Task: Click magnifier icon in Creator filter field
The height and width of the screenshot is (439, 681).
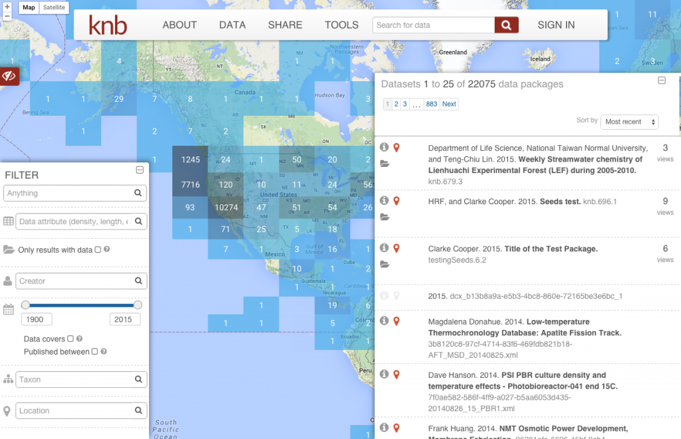Action: [x=138, y=281]
